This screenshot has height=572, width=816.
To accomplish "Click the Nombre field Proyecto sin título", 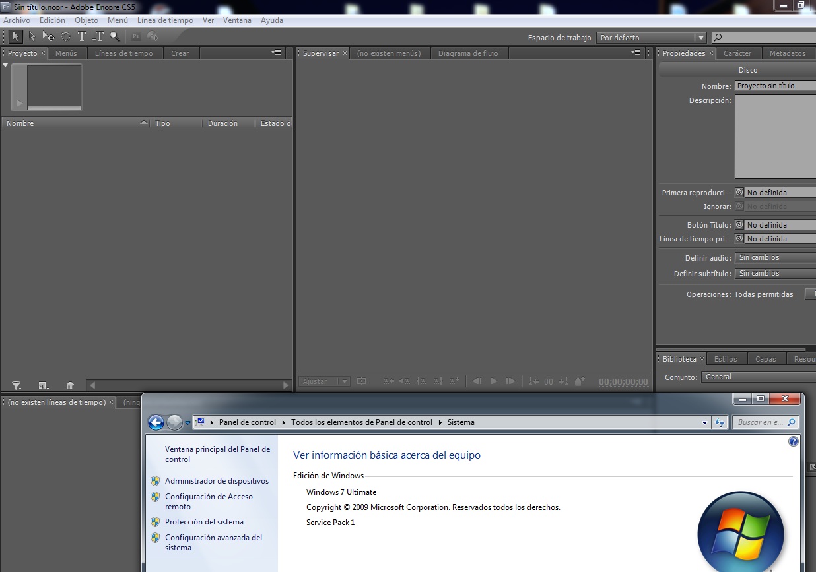I will click(x=775, y=86).
